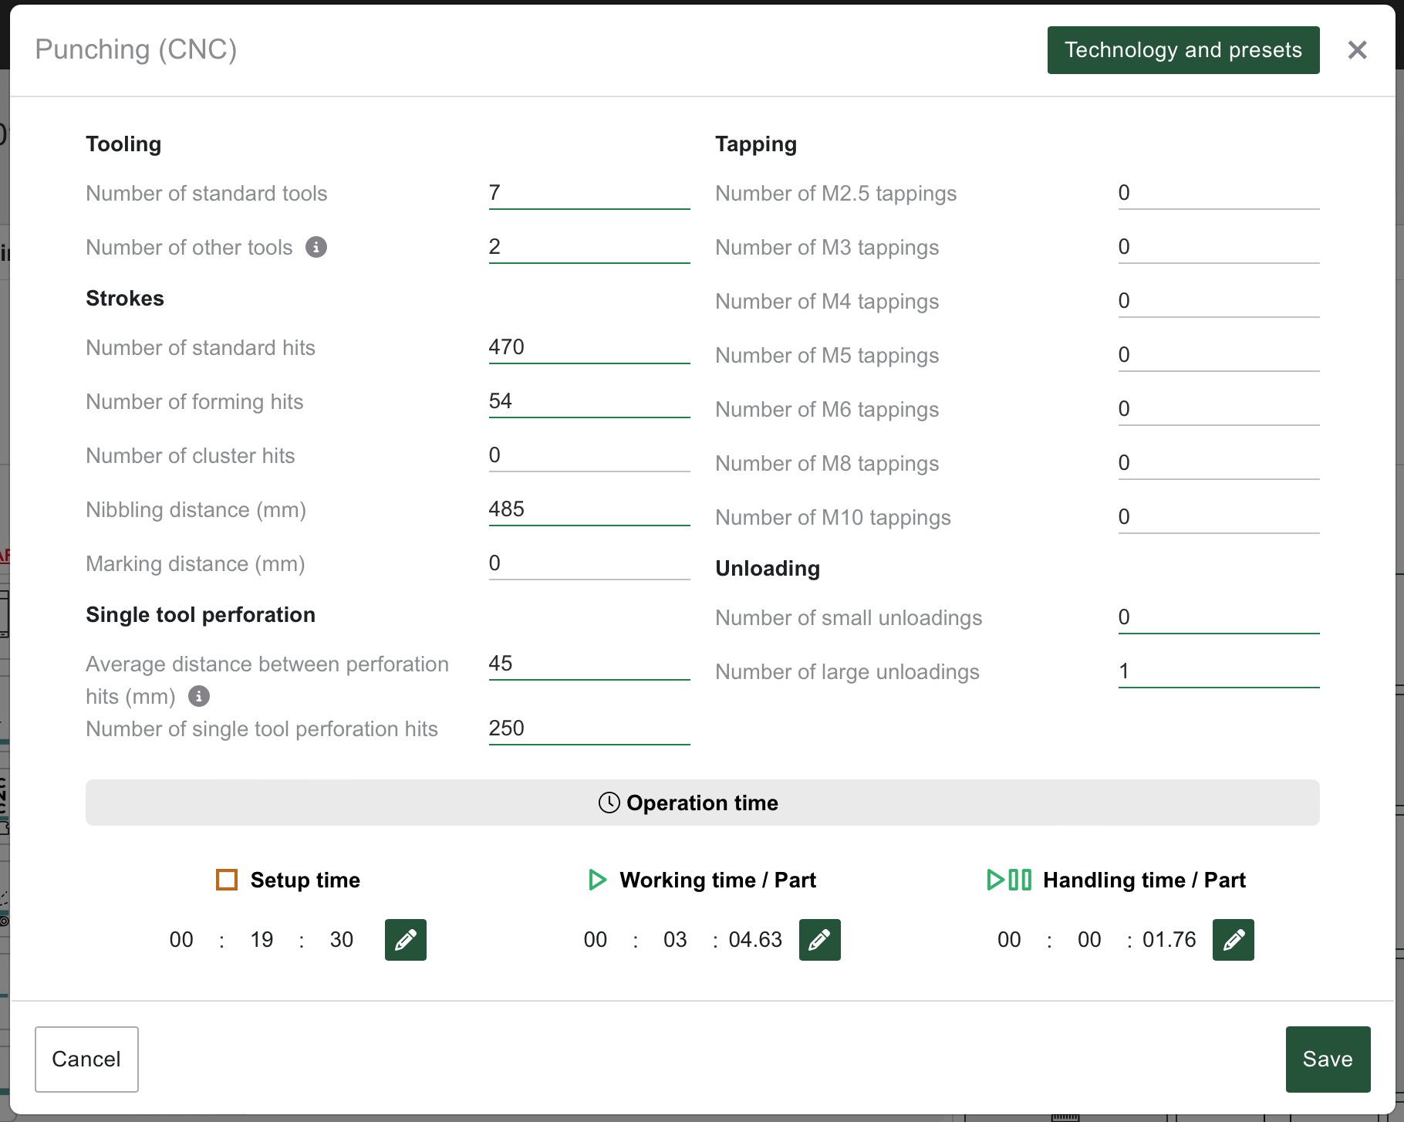The width and height of the screenshot is (1404, 1122).
Task: Save the punching settings
Action: coord(1327,1059)
